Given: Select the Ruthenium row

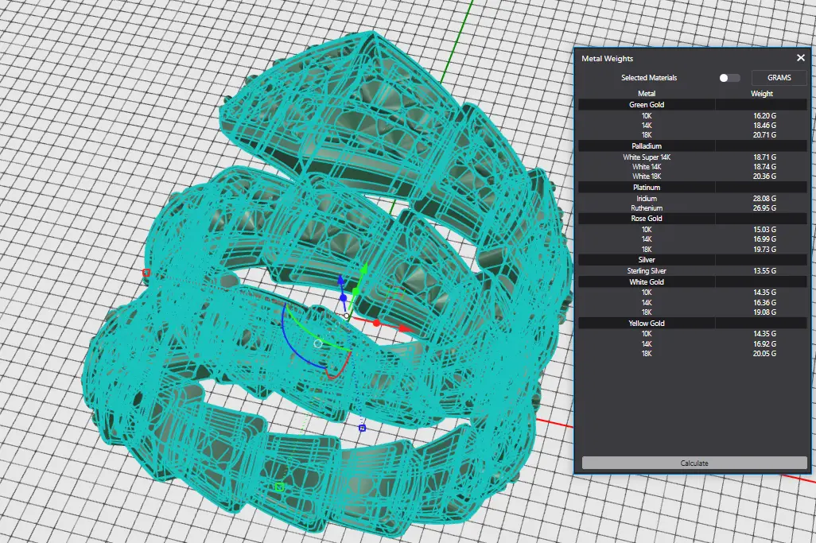Looking at the screenshot, I should click(693, 208).
